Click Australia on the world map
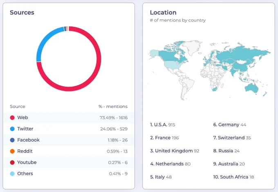The height and width of the screenshot is (192, 278). [x=251, y=88]
